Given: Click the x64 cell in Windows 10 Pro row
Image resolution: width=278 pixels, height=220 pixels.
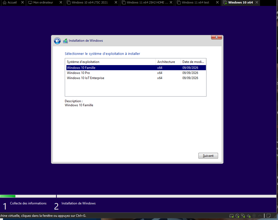Looking at the screenshot, I should pos(160,73).
